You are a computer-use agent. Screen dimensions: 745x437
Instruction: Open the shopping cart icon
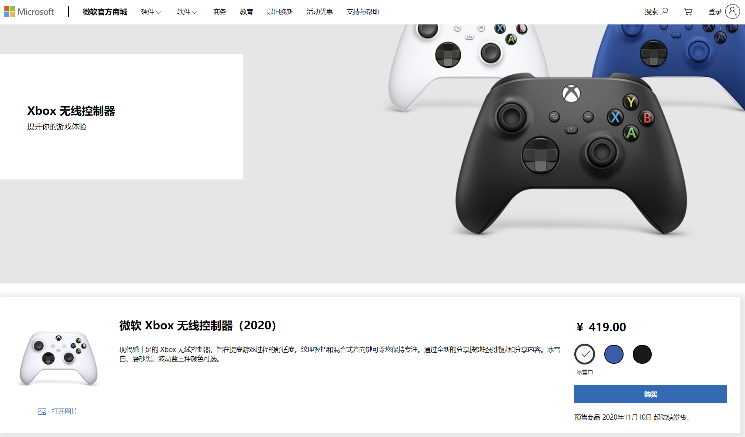pyautogui.click(x=688, y=12)
